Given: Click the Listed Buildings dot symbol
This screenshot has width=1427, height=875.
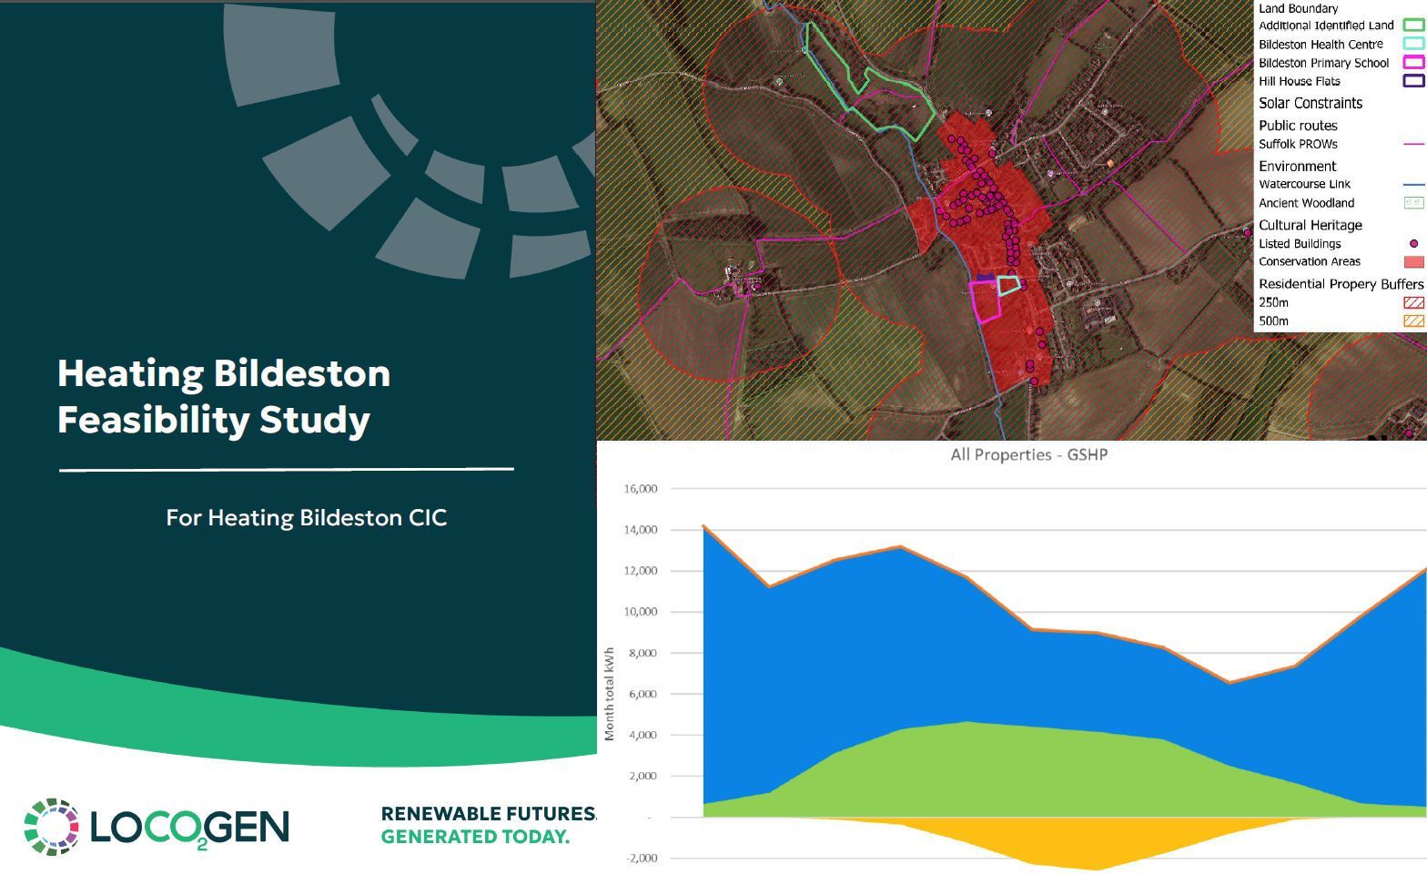Looking at the screenshot, I should tap(1413, 244).
